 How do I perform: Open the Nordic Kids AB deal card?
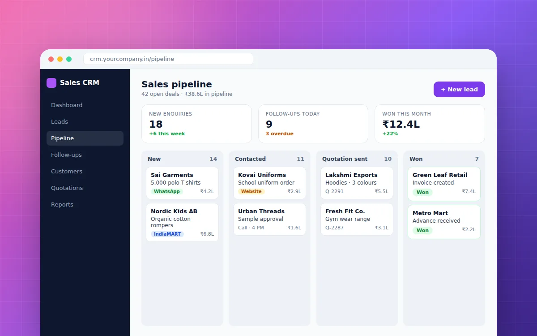pos(182,222)
